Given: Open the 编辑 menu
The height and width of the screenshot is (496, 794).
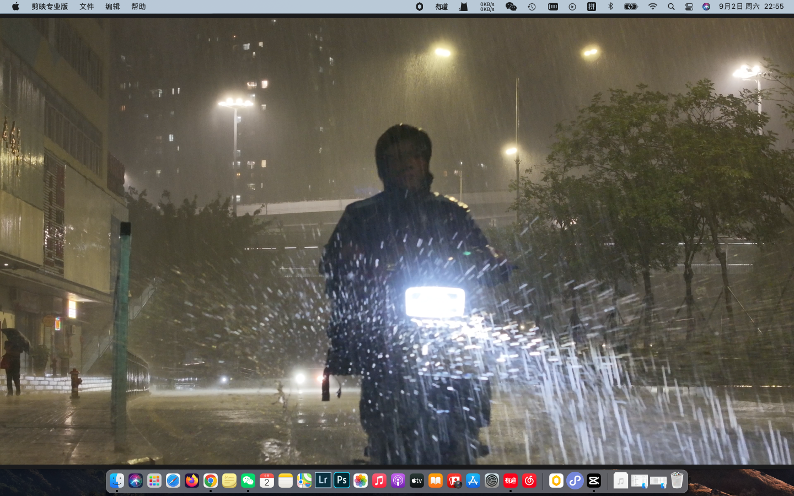Looking at the screenshot, I should 112,7.
